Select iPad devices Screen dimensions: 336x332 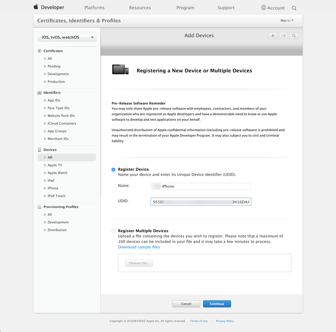[x=51, y=180]
